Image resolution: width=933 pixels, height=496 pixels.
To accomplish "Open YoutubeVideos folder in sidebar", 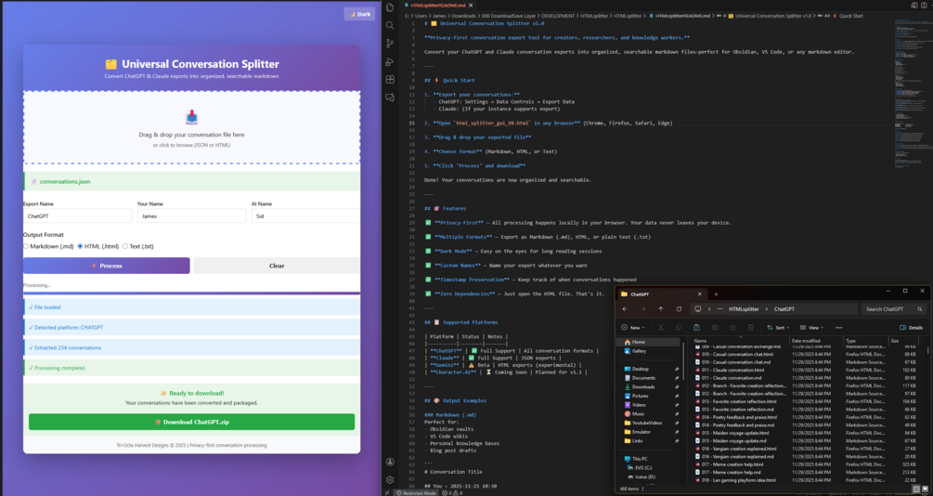I will coord(649,423).
